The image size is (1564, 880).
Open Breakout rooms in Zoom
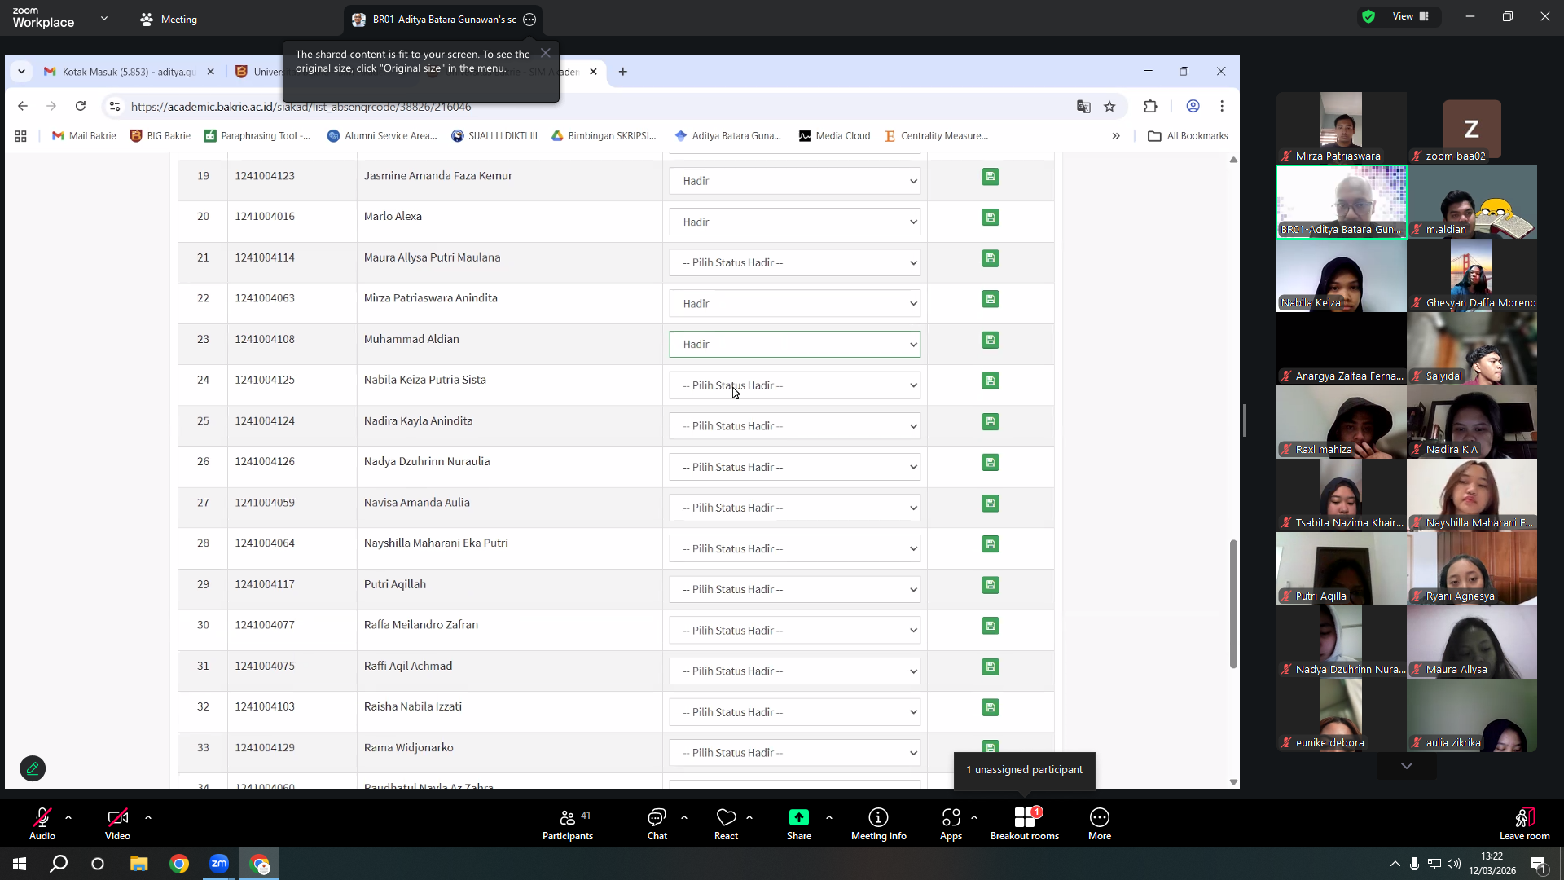coord(1025,825)
